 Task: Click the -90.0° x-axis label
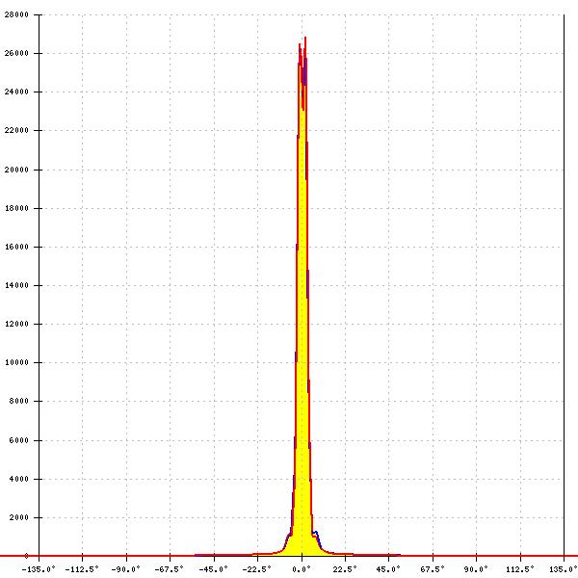(x=125, y=569)
